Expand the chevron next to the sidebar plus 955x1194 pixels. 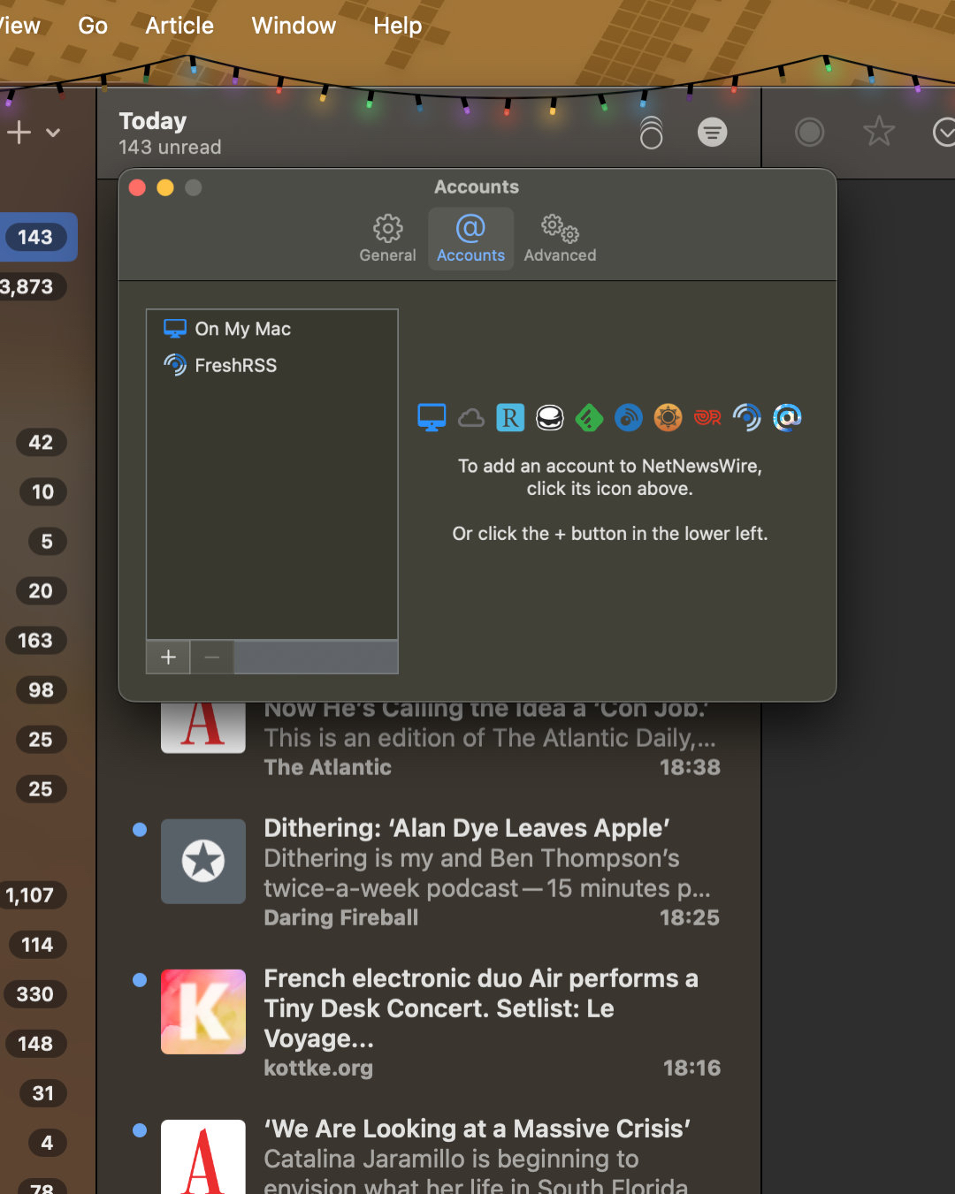(x=53, y=133)
